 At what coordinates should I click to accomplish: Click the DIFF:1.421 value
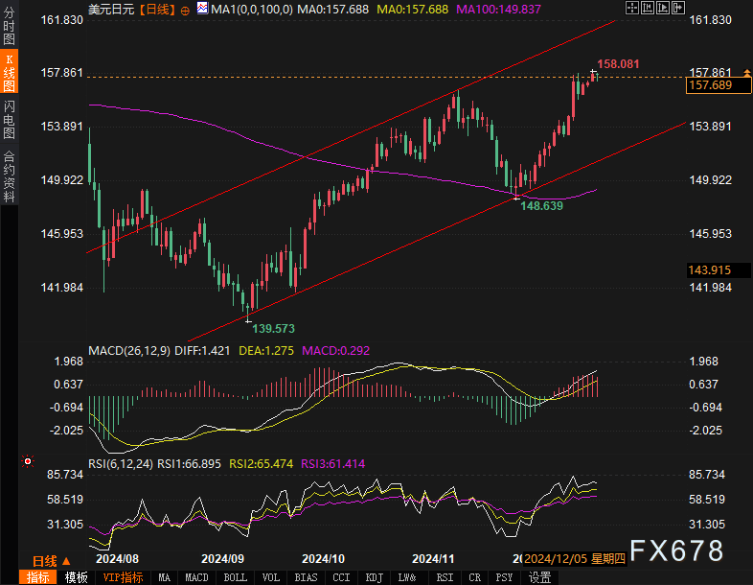point(202,350)
